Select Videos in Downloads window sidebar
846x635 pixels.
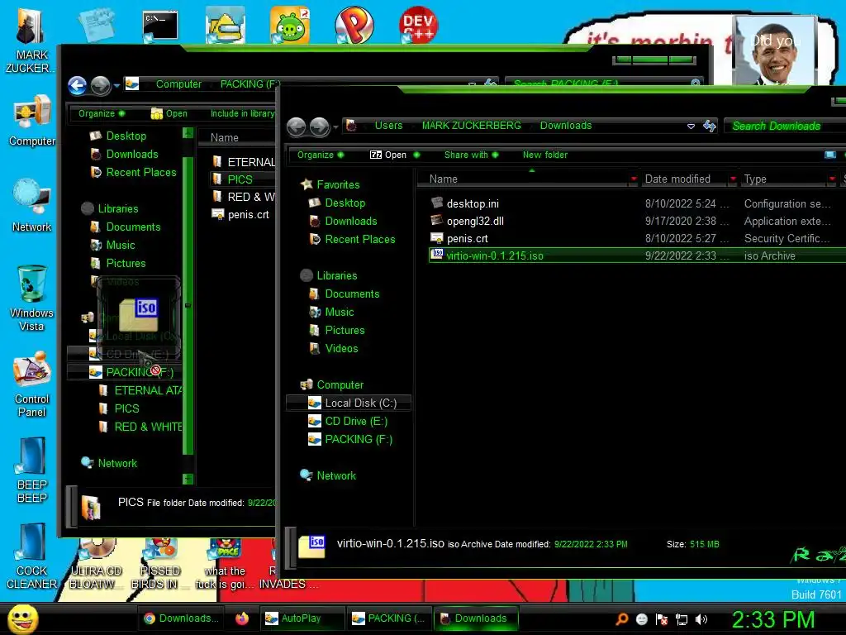coord(334,348)
